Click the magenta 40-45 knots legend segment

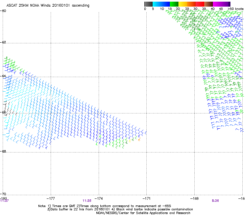coord(217,4)
